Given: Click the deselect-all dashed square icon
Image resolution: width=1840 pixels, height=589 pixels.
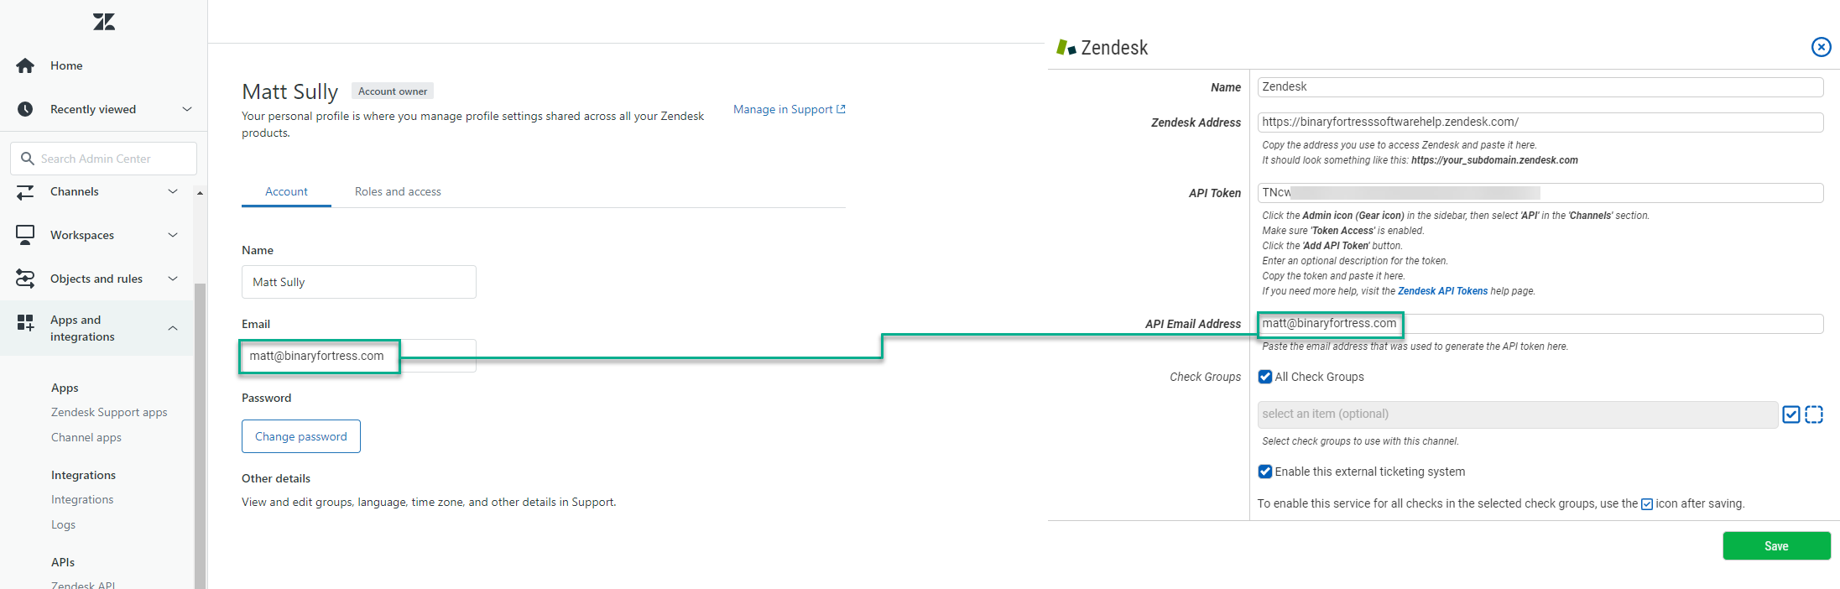Looking at the screenshot, I should click(1814, 414).
